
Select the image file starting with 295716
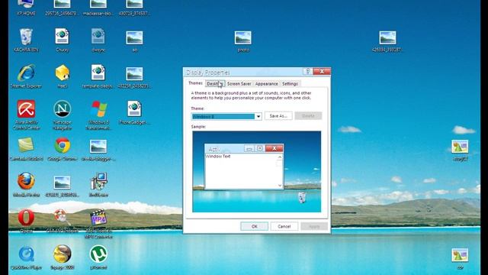[62, 8]
